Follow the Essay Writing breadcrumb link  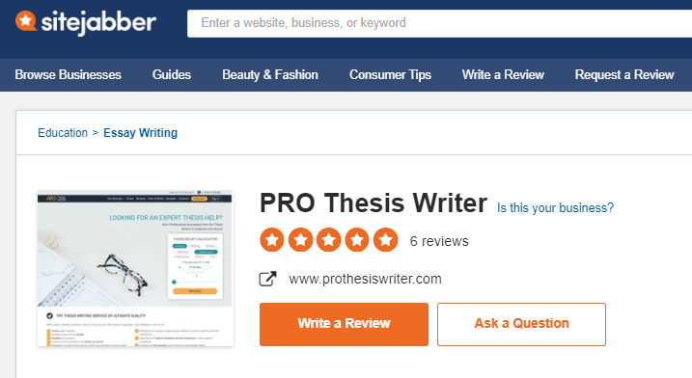click(140, 133)
